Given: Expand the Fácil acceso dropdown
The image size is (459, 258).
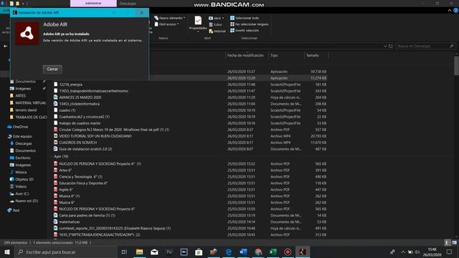Looking at the screenshot, I should pos(166,24).
